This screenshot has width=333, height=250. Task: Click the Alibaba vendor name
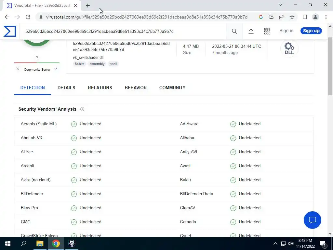[187, 138]
